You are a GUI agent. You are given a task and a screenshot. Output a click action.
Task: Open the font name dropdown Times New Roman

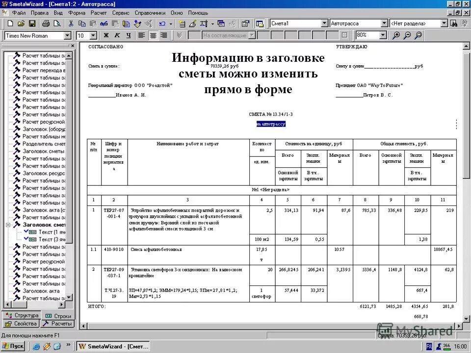(68, 35)
